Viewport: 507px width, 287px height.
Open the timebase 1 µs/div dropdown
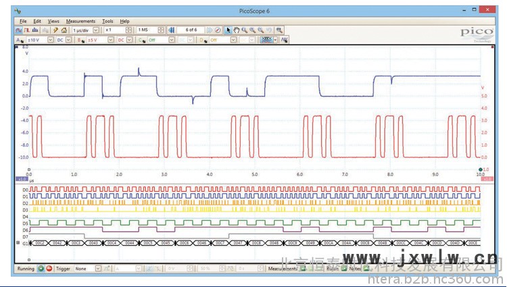pos(96,30)
